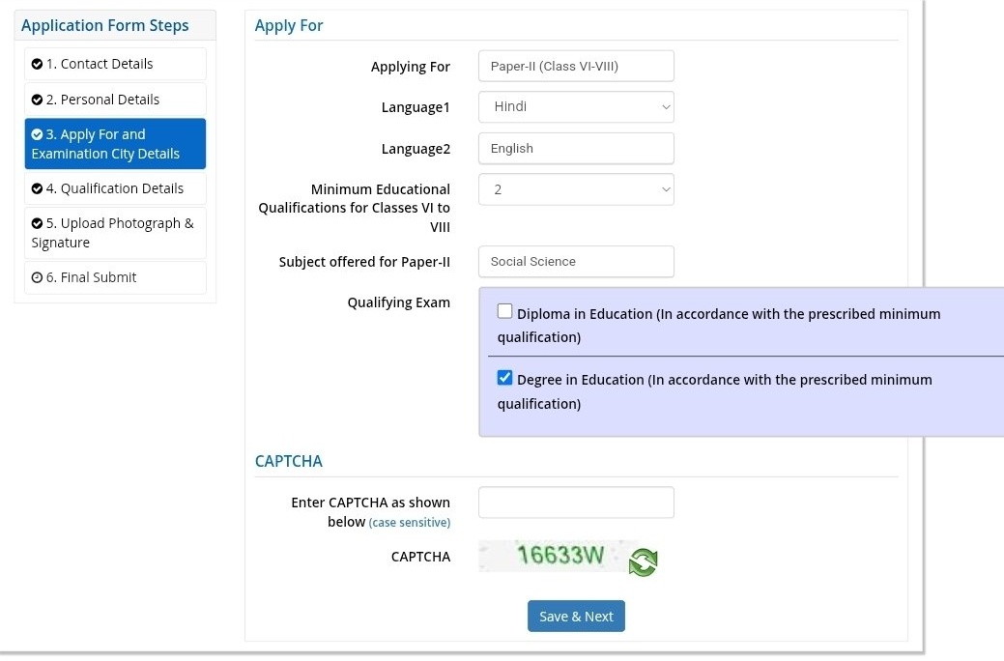
Task: Click the Language2 label
Action: 416,149
